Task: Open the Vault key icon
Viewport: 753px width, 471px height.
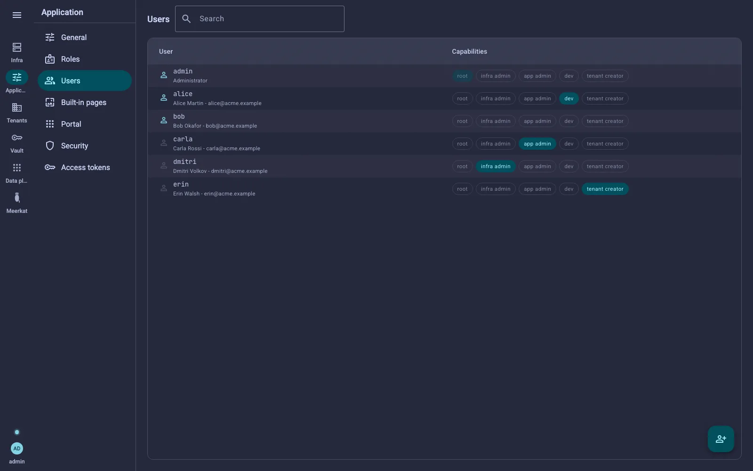Action: coord(17,138)
